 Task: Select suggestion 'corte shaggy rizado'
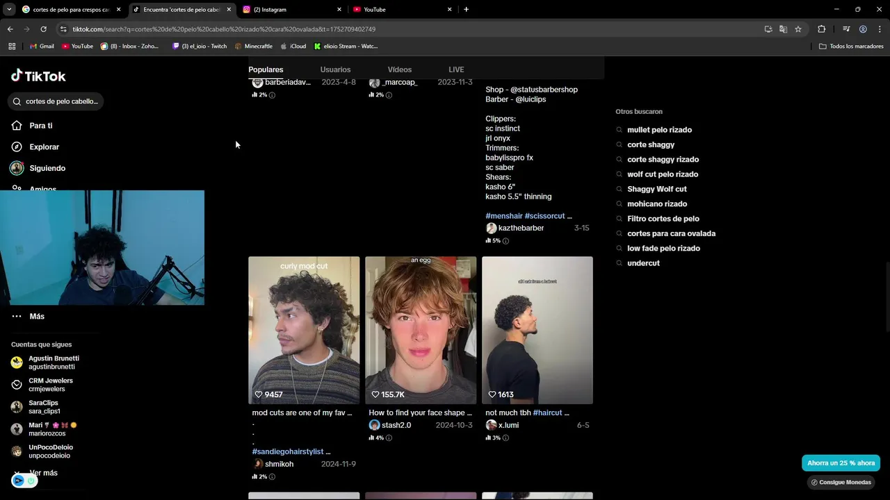(663, 160)
